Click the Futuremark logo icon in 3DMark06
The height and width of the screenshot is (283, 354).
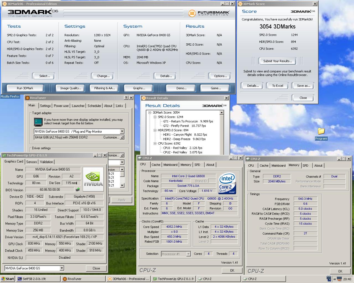pyautogui.click(x=192, y=13)
